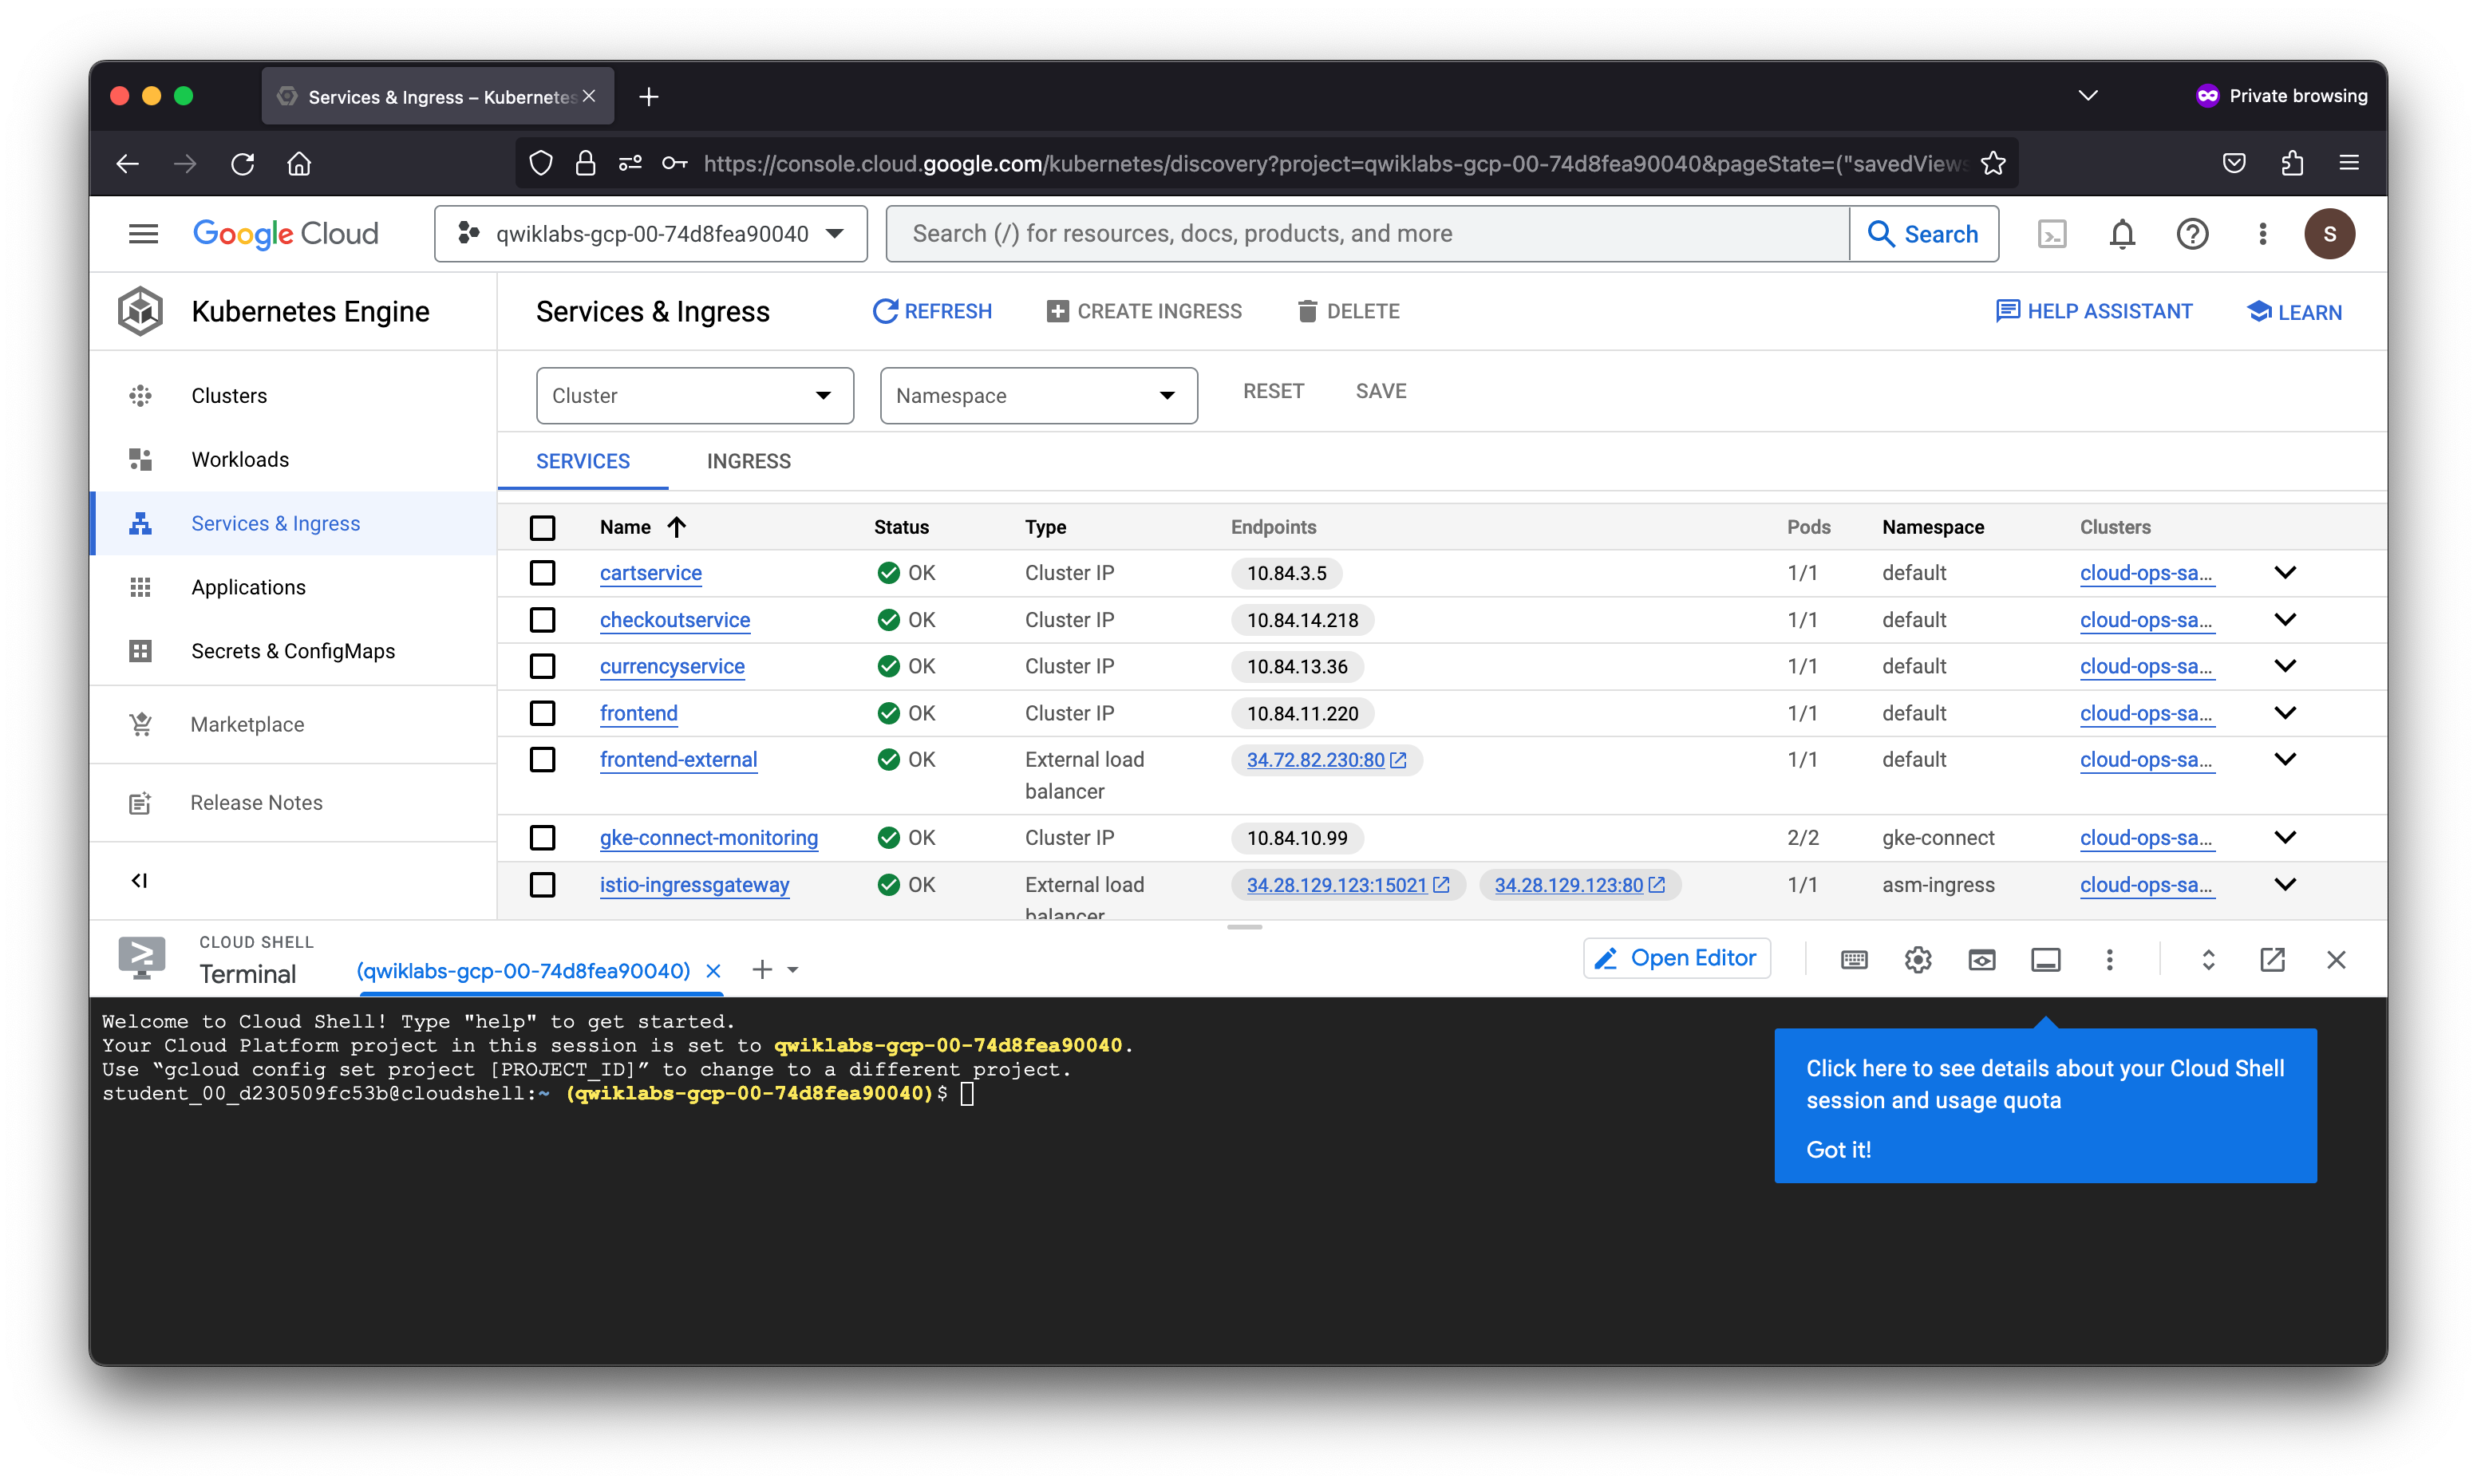
Task: Check the cartservice row checkbox
Action: [x=542, y=573]
